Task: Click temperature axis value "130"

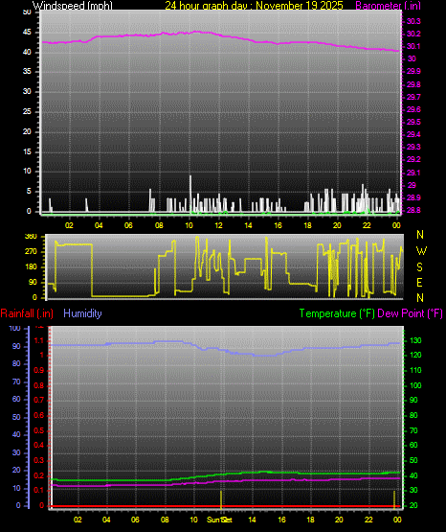Action: pos(416,340)
